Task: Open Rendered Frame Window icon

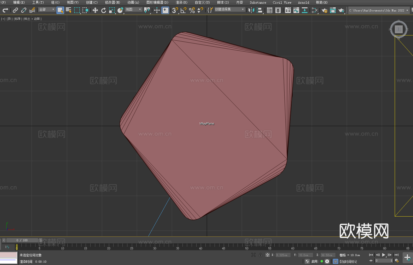Action: pyautogui.click(x=333, y=10)
